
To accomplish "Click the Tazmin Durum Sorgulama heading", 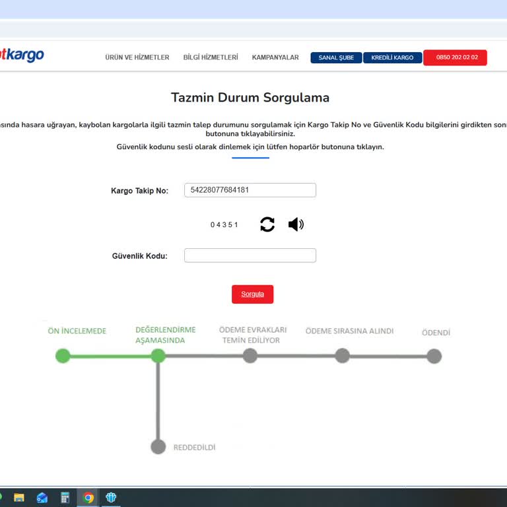I will (250, 97).
